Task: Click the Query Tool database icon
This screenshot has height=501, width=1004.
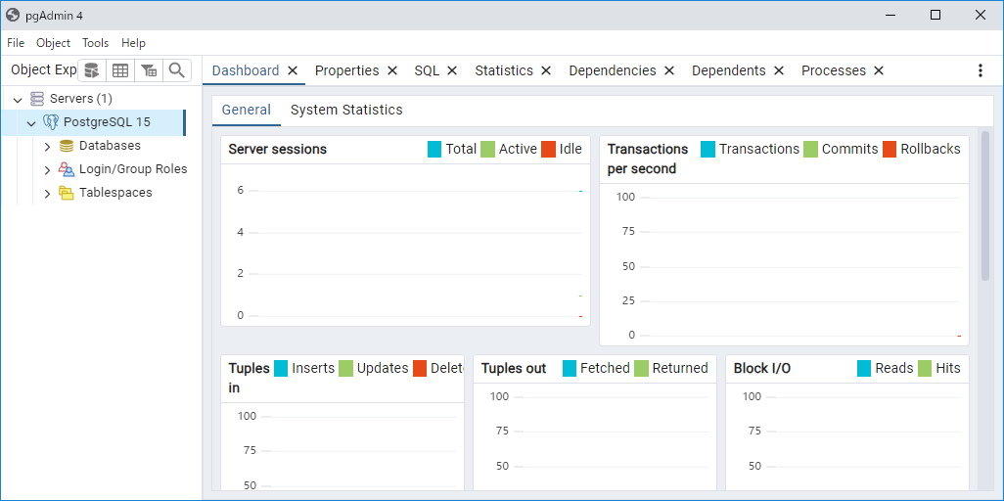Action: pos(91,70)
